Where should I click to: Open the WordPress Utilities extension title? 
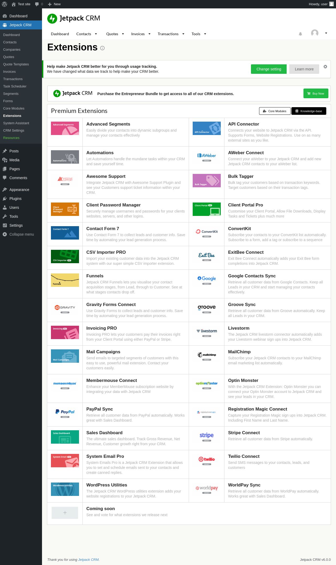coord(107,485)
